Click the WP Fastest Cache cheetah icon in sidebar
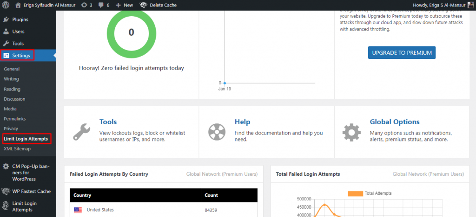 6,191
